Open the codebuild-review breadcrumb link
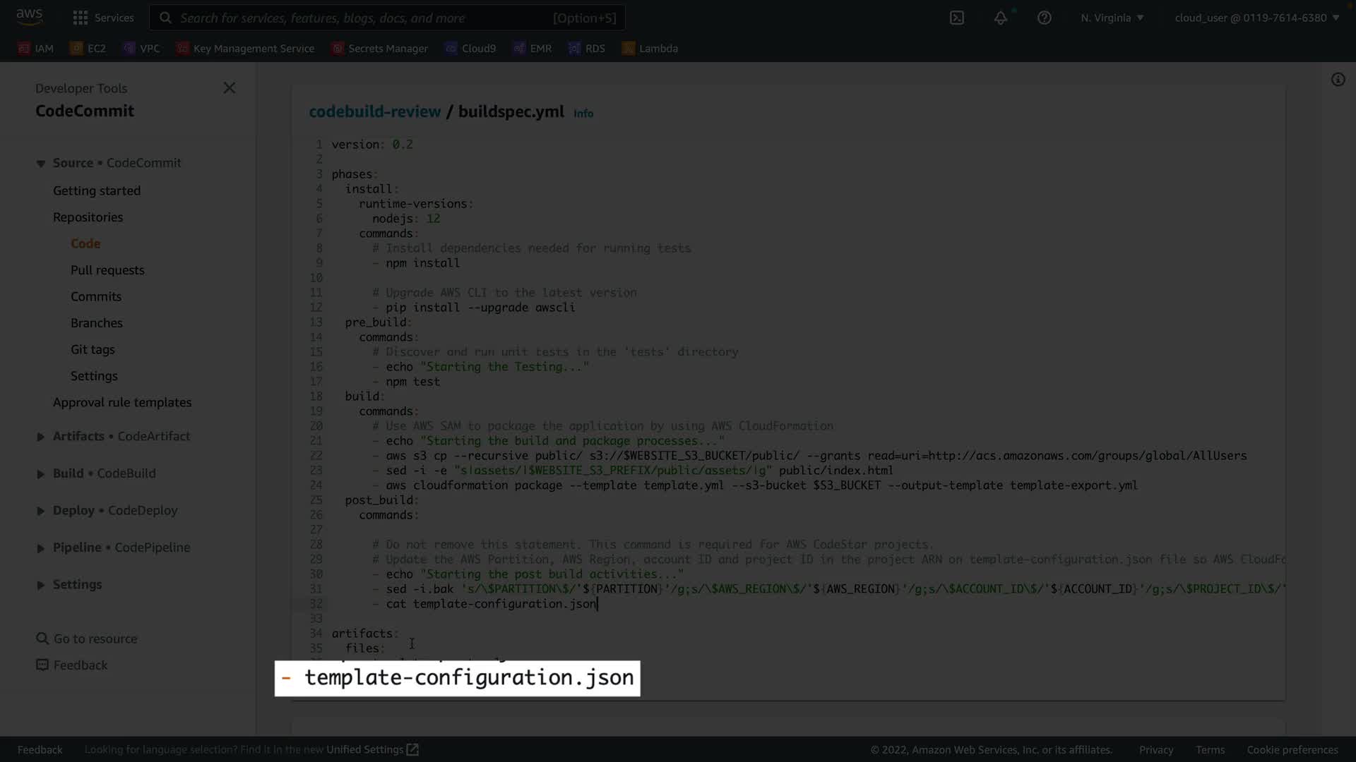The width and height of the screenshot is (1356, 762). pyautogui.click(x=374, y=111)
